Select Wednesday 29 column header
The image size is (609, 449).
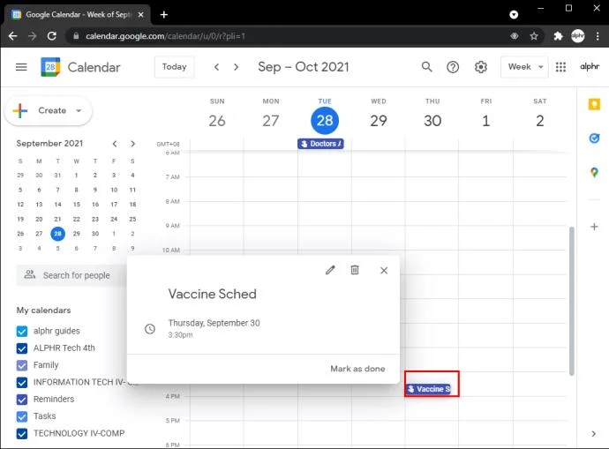(379, 114)
